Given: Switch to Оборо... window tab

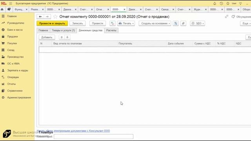Looking at the screenshot, I should pyautogui.click(x=246, y=9).
